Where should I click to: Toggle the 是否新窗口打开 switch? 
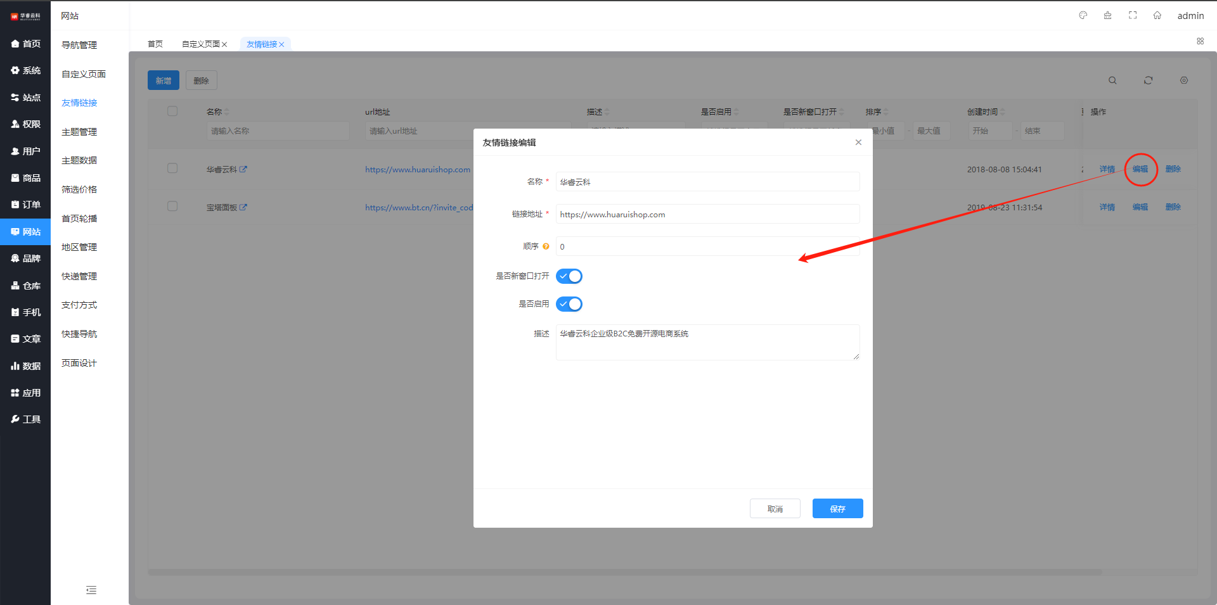coord(569,276)
